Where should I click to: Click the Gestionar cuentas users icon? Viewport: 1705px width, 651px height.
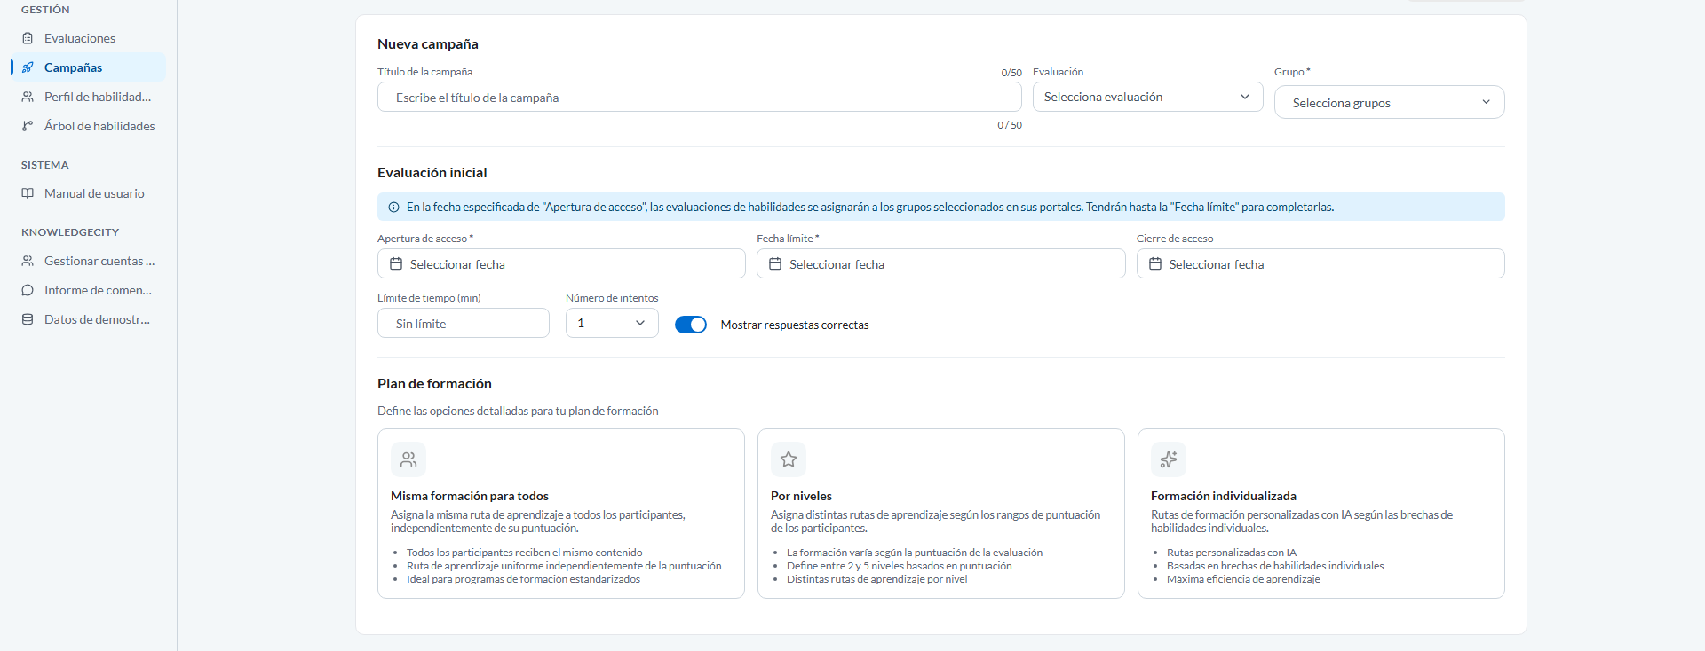(x=28, y=261)
